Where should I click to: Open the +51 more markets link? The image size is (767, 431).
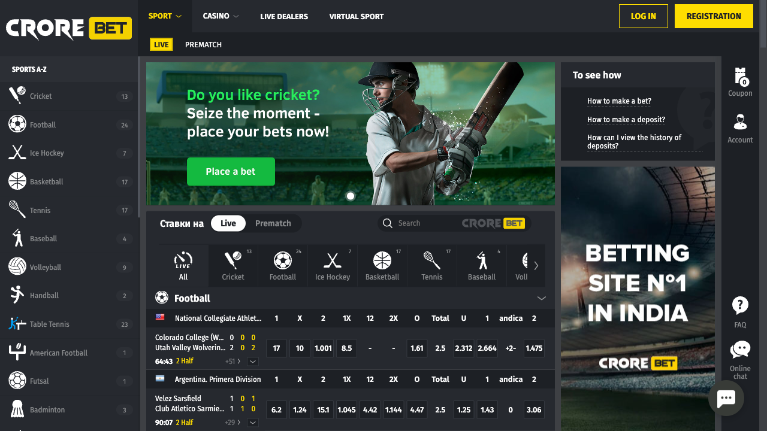(233, 362)
